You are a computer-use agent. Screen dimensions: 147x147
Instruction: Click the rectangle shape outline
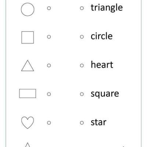pos(28,93)
